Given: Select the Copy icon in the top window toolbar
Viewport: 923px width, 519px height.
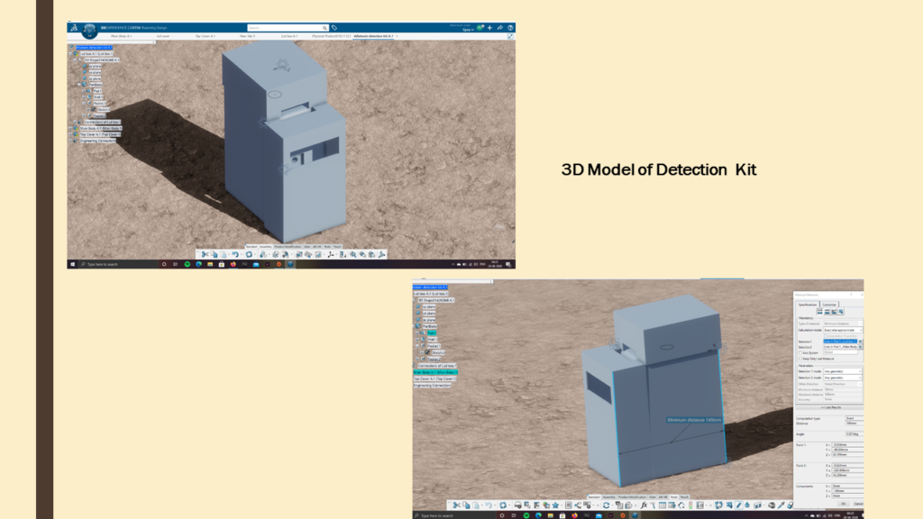Looking at the screenshot, I should click(215, 255).
